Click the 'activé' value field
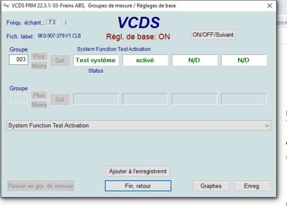 click(145, 60)
